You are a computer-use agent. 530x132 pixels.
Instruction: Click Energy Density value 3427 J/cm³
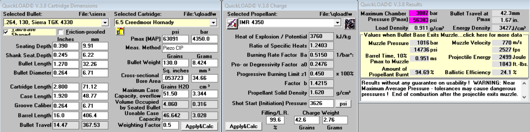click(502, 28)
